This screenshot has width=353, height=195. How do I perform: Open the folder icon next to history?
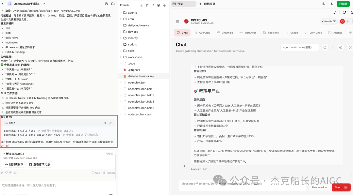click(113, 4)
